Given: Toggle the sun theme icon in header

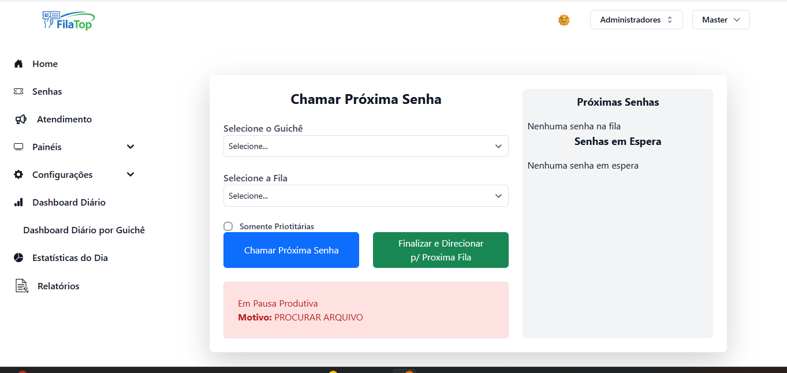Looking at the screenshot, I should pos(564,20).
